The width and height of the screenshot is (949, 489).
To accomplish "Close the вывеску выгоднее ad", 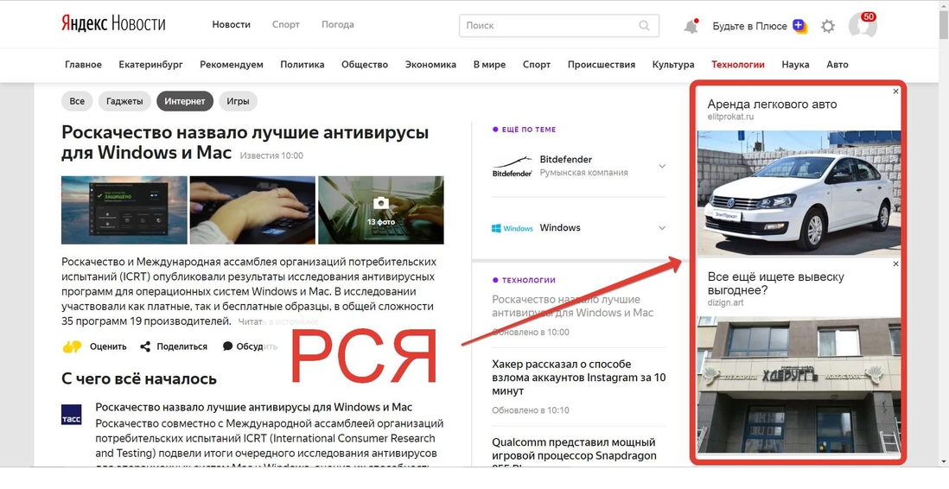I will pyautogui.click(x=895, y=264).
